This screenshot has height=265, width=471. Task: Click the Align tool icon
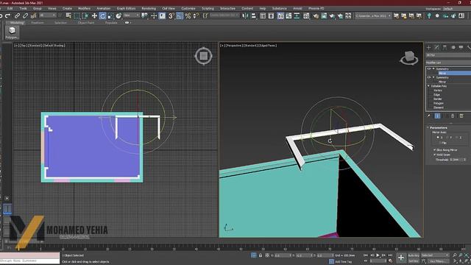[x=253, y=15]
